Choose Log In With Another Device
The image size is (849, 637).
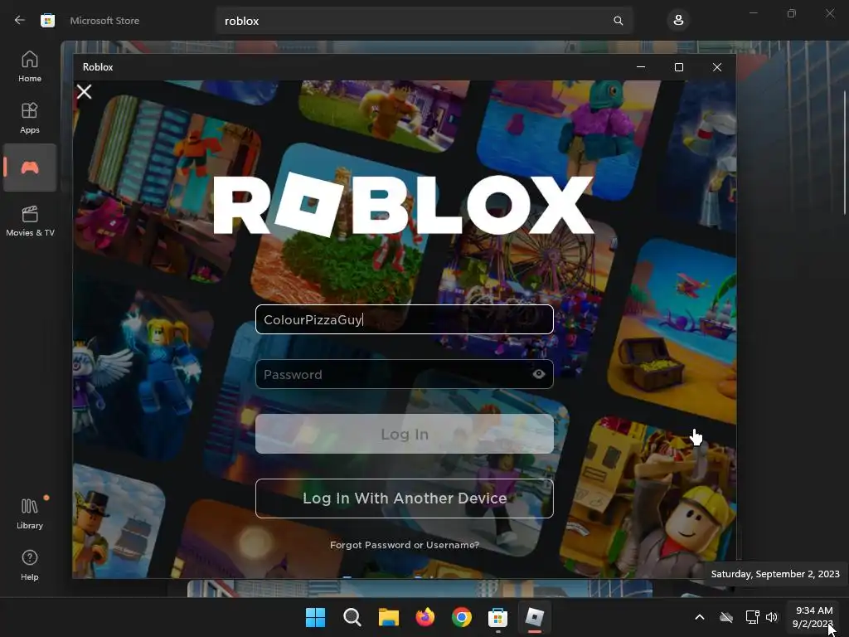click(405, 498)
